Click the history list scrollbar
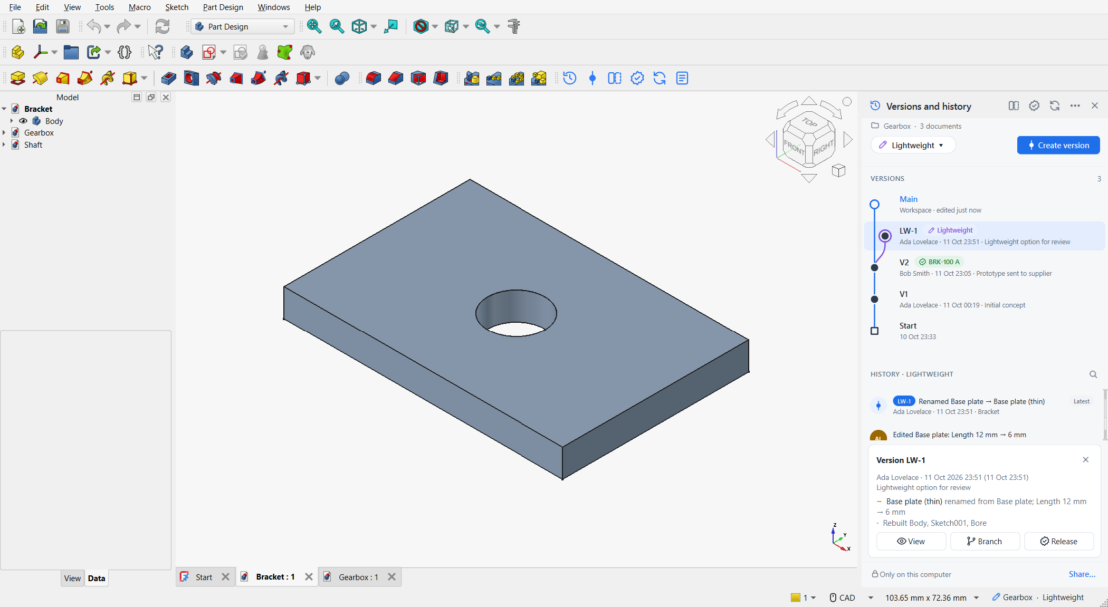Image resolution: width=1108 pixels, height=607 pixels. tap(1105, 415)
